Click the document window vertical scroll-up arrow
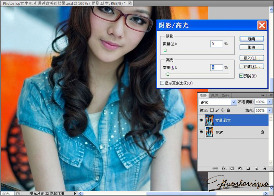The image size is (274, 196). (271, 10)
